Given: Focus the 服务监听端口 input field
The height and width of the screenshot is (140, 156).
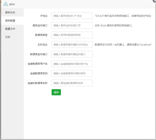Looking at the screenshot, I should pyautogui.click(x=72, y=25).
